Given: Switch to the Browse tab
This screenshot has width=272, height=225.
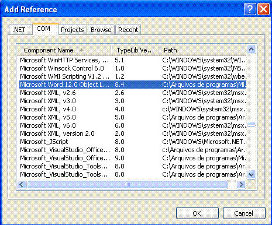Looking at the screenshot, I should click(101, 30).
